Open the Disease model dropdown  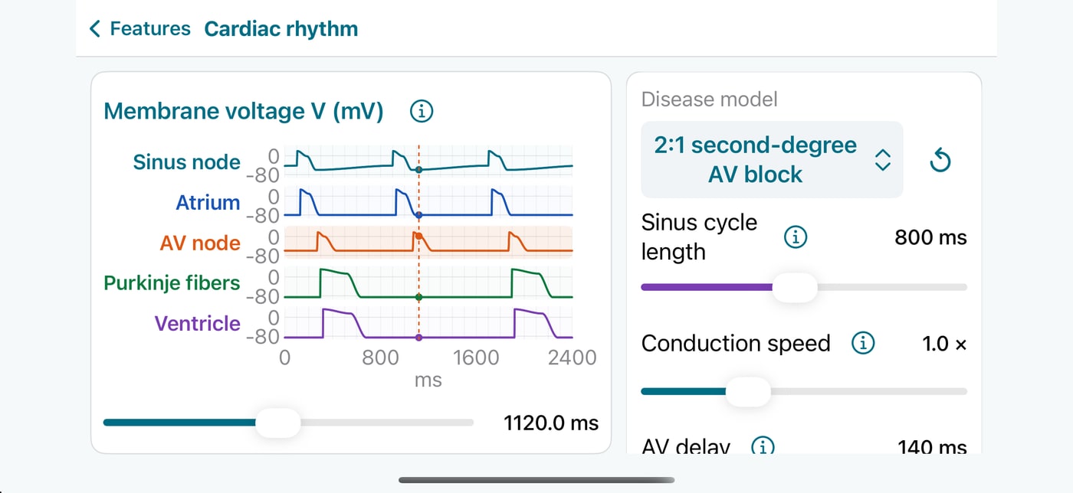[772, 159]
